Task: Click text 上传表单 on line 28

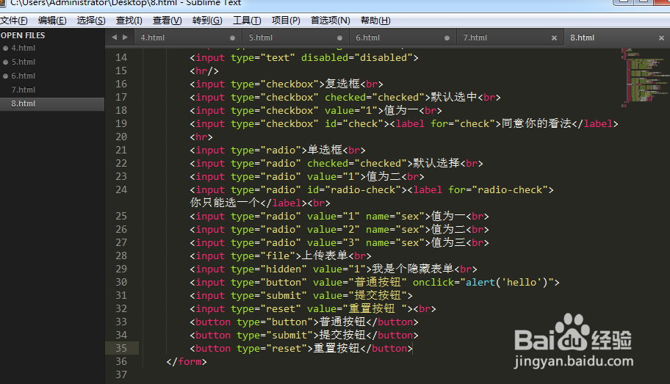Action: click(x=325, y=256)
